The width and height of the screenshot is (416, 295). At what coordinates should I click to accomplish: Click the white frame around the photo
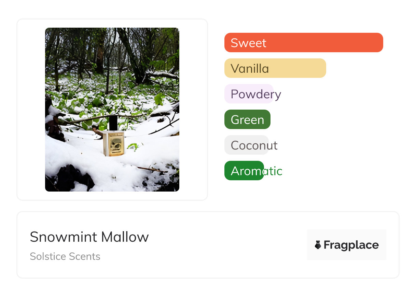pyautogui.click(x=31, y=109)
